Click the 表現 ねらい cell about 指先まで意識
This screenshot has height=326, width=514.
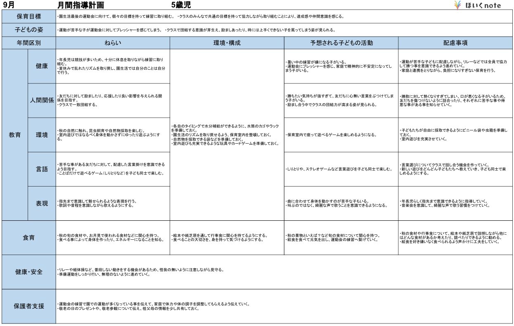tap(113, 203)
